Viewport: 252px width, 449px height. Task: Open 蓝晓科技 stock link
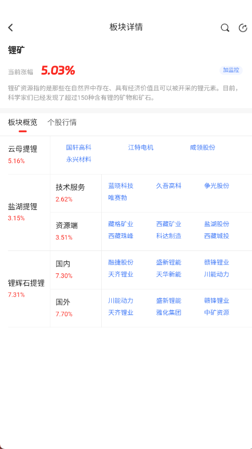click(121, 186)
